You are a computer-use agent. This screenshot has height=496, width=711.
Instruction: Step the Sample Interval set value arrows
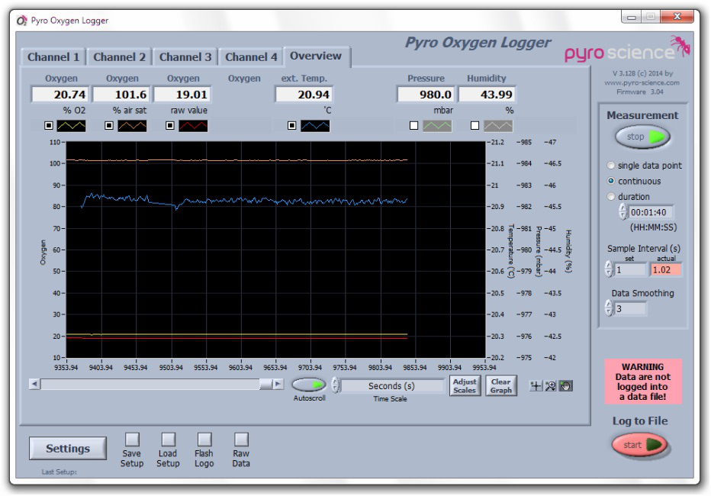point(608,269)
